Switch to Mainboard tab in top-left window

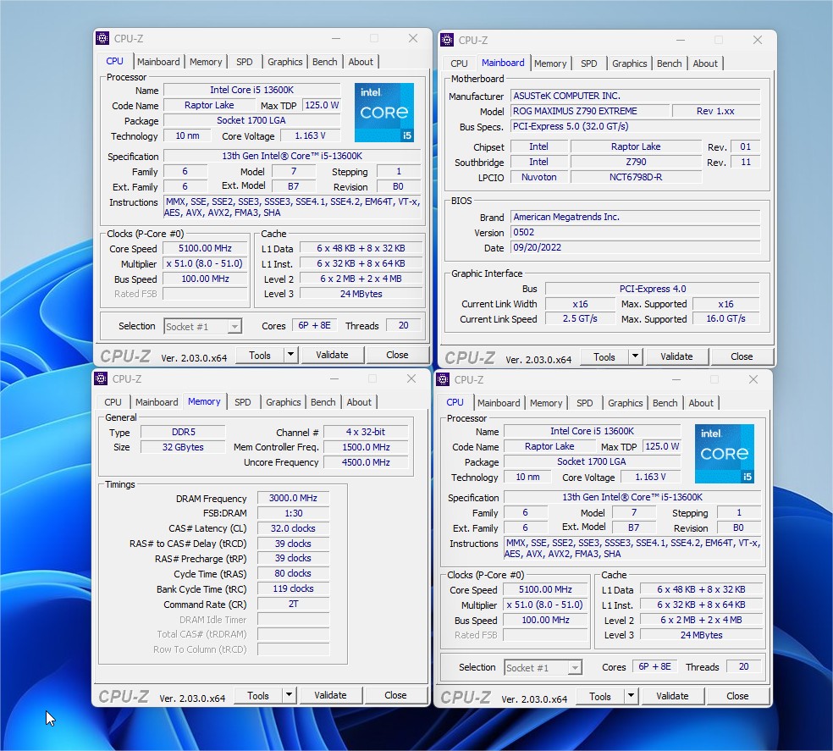158,62
